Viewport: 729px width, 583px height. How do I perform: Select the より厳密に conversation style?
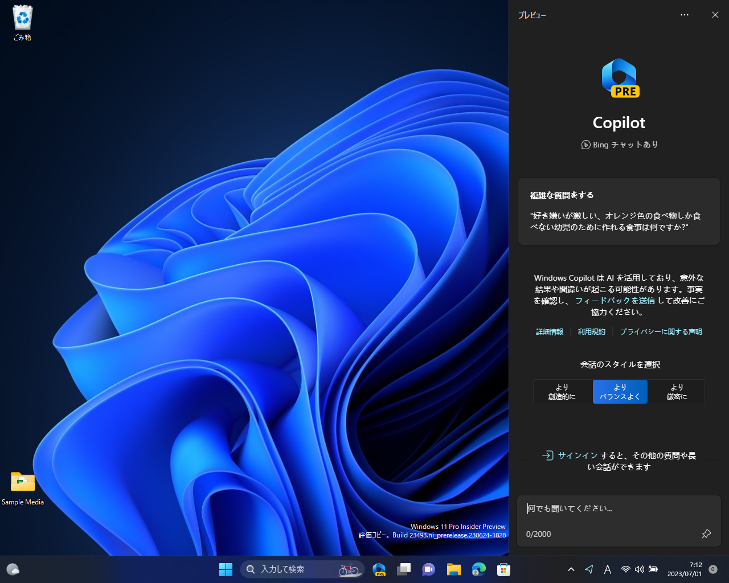[x=677, y=392]
